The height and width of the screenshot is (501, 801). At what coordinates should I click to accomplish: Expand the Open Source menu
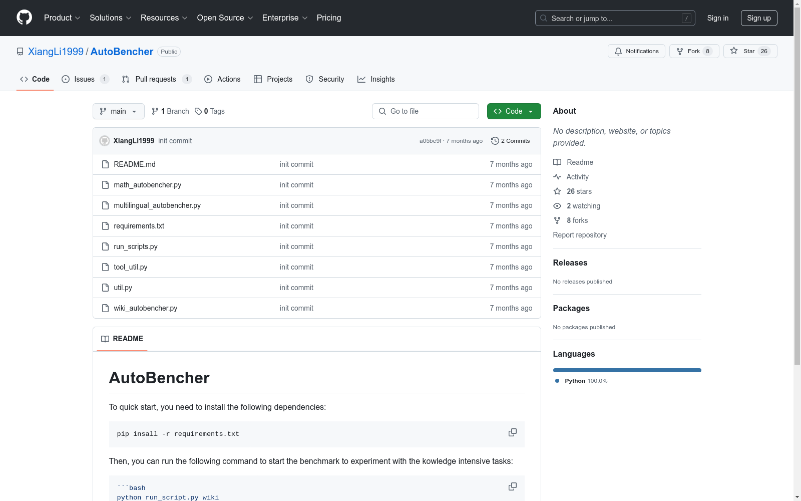[x=225, y=18]
